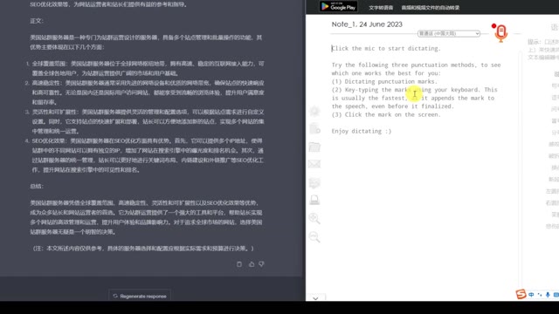
Task: Open the dictation language dropdown
Action: pyautogui.click(x=449, y=33)
